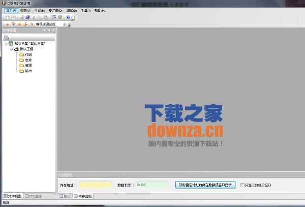Open the 文件(F) menu
Image resolution: width=305 pixels, height=207 pixels.
tap(11, 11)
